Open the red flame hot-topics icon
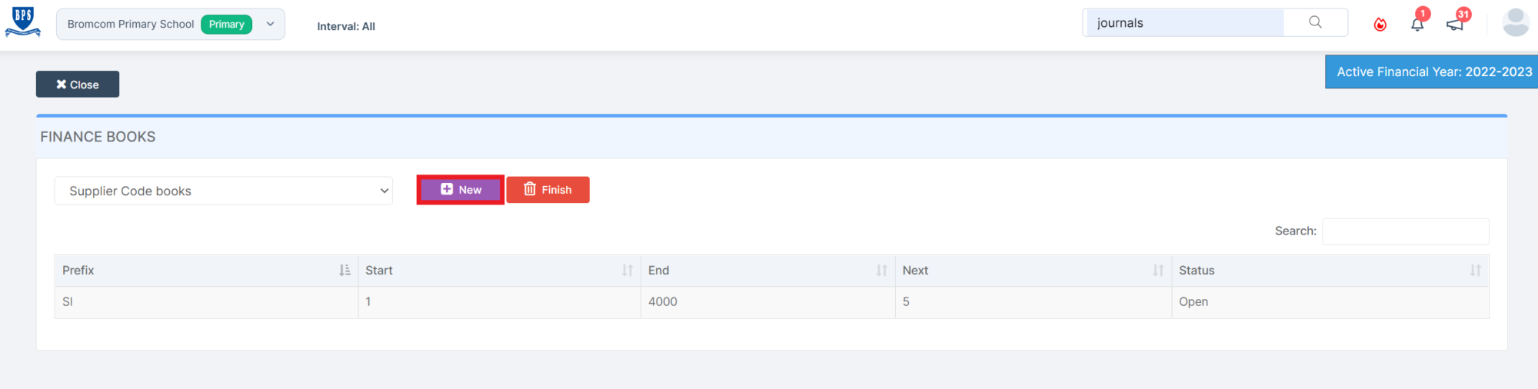This screenshot has width=1538, height=389. point(1380,24)
